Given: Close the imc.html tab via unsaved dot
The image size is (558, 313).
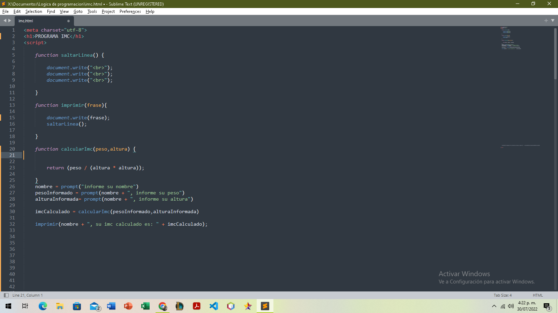Looking at the screenshot, I should click(x=68, y=21).
